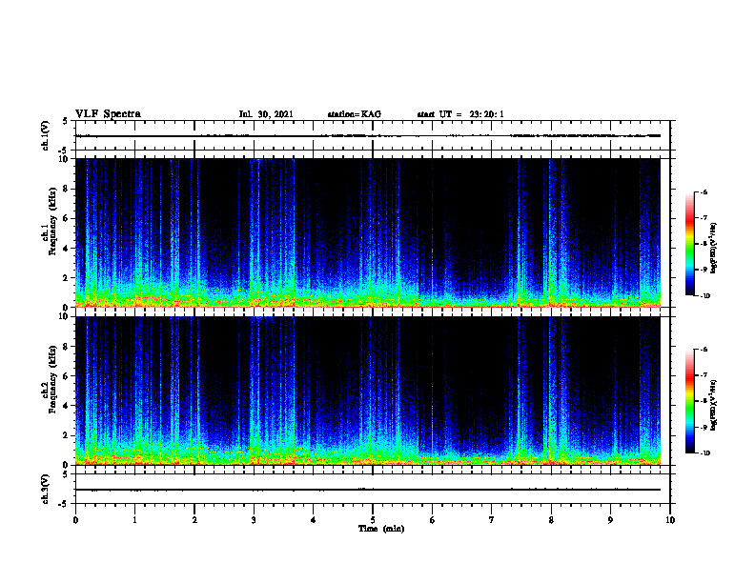Click the ch.2 color bar "log(PSD)" unit label
Image resolution: width=755 pixels, height=583 pixels.
click(714, 405)
